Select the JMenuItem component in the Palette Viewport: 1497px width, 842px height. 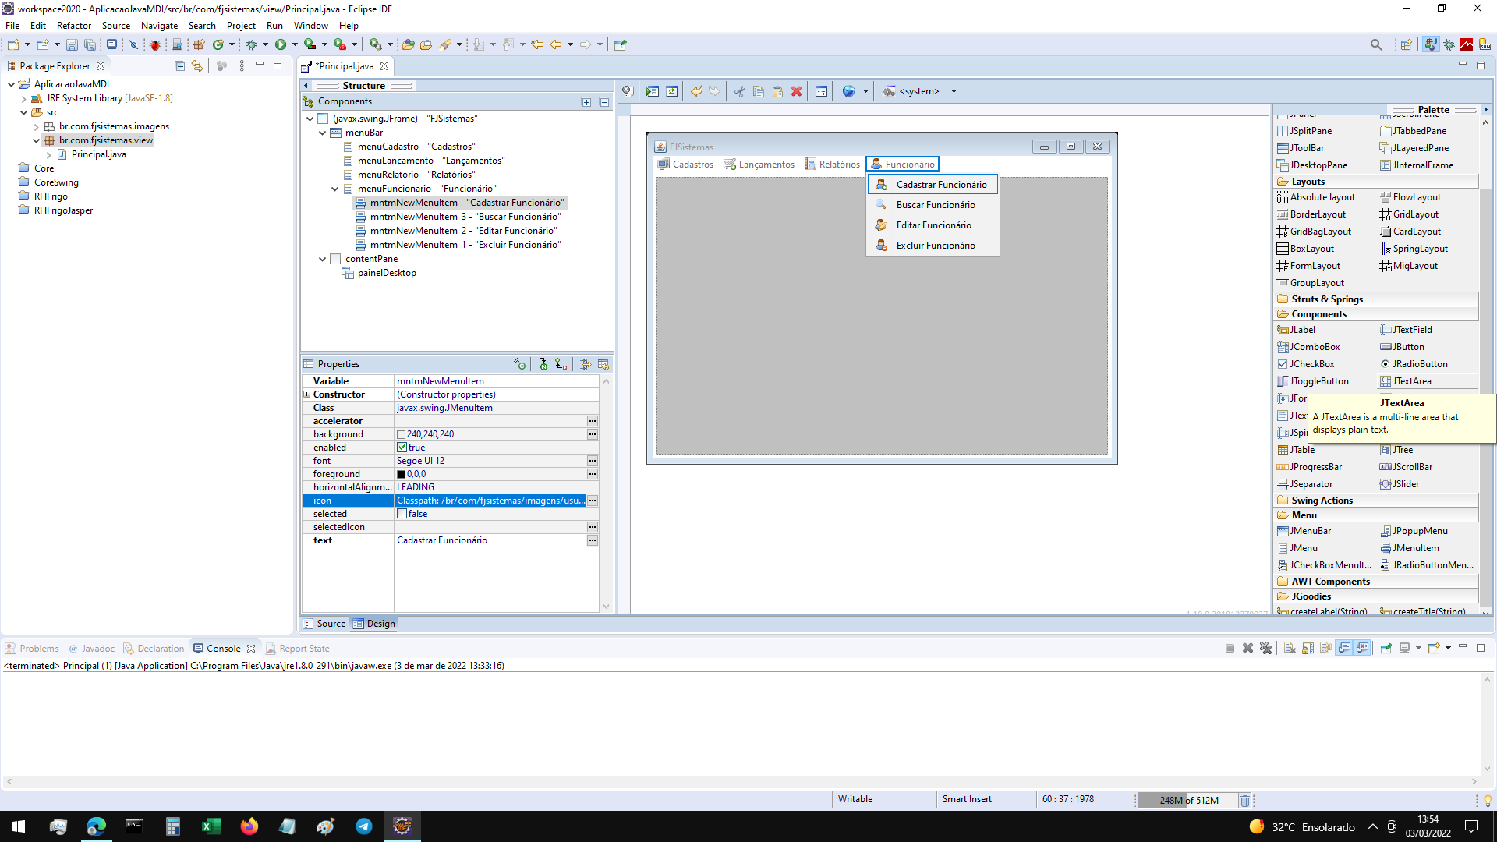[x=1410, y=548]
